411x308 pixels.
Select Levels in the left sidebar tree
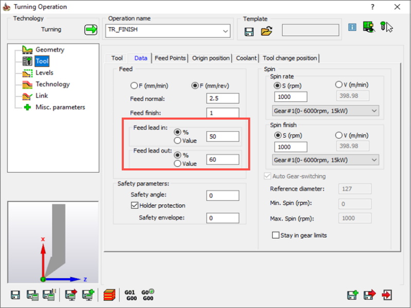(x=45, y=72)
